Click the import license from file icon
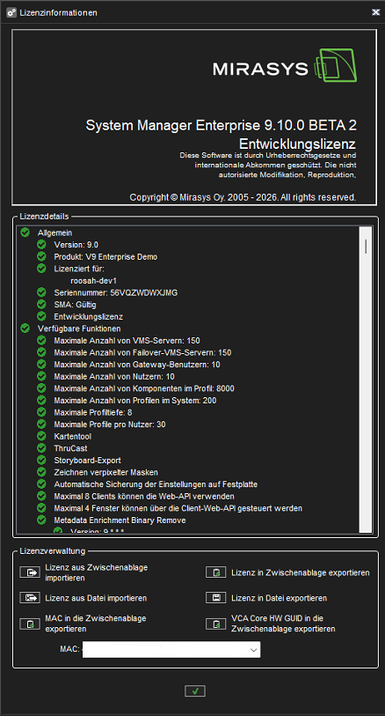The width and height of the screenshot is (385, 716). pyautogui.click(x=30, y=598)
